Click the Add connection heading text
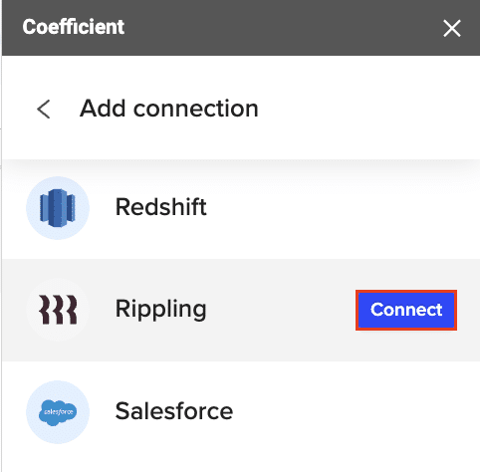 click(169, 109)
